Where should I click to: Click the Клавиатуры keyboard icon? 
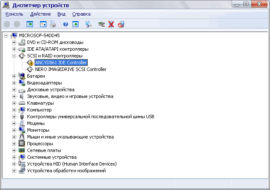pos(22,103)
